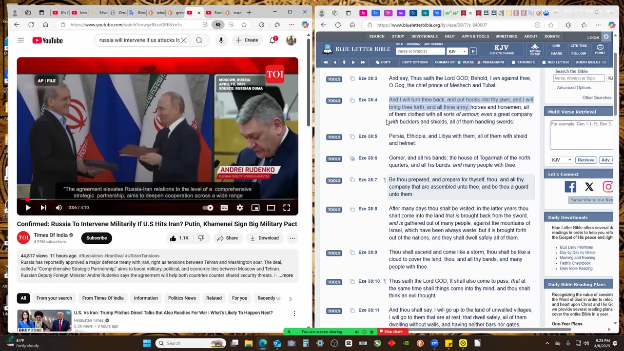The width and height of the screenshot is (624, 351).
Task: Open Blue Letter Bible X icon
Action: 589,187
